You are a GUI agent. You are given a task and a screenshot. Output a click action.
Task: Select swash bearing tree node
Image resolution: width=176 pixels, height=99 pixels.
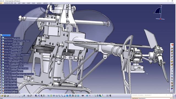(13, 57)
